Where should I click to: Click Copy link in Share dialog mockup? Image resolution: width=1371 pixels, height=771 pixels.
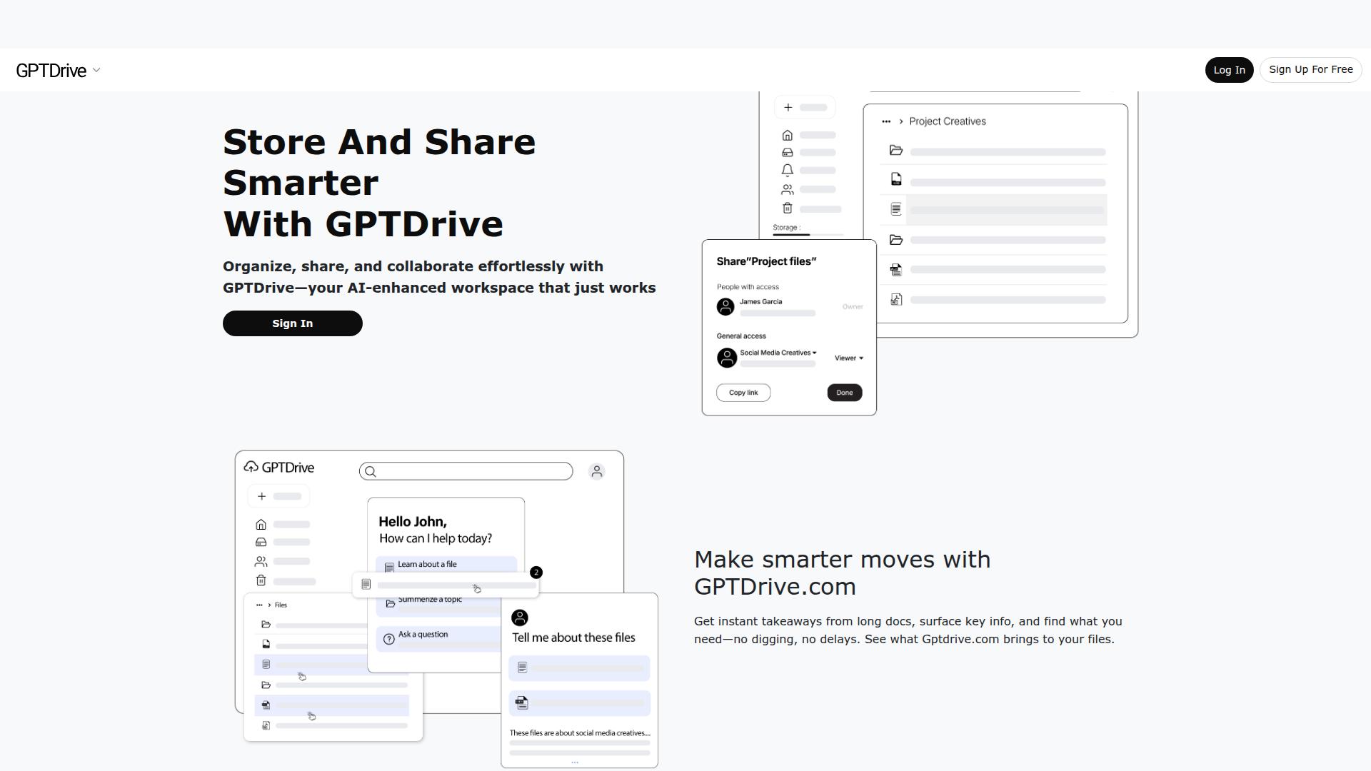click(x=743, y=393)
